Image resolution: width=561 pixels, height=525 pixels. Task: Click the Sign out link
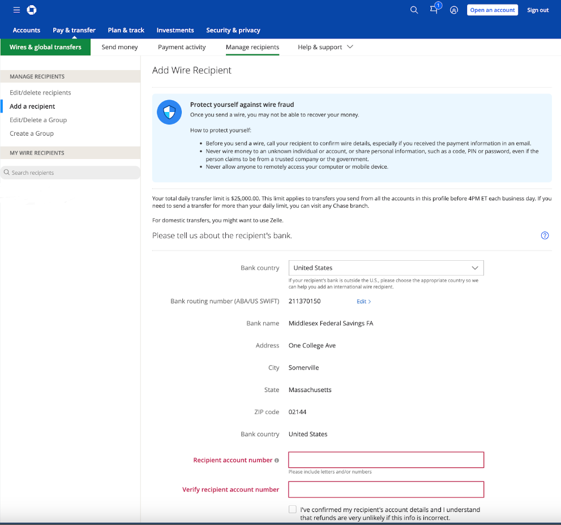pyautogui.click(x=538, y=10)
